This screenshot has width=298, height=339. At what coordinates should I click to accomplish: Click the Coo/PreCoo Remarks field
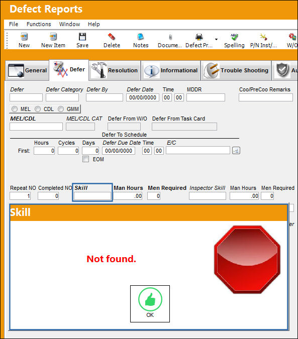[x=266, y=97]
